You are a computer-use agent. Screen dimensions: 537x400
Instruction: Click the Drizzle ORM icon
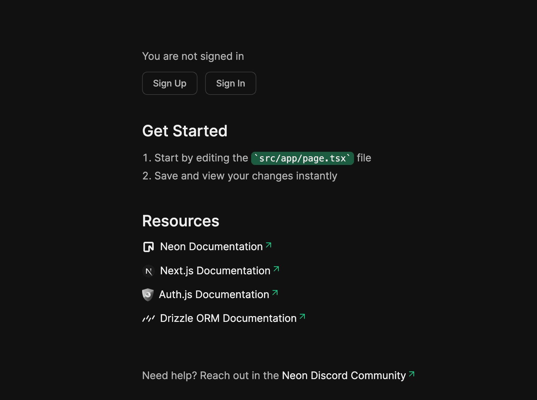[x=148, y=318]
